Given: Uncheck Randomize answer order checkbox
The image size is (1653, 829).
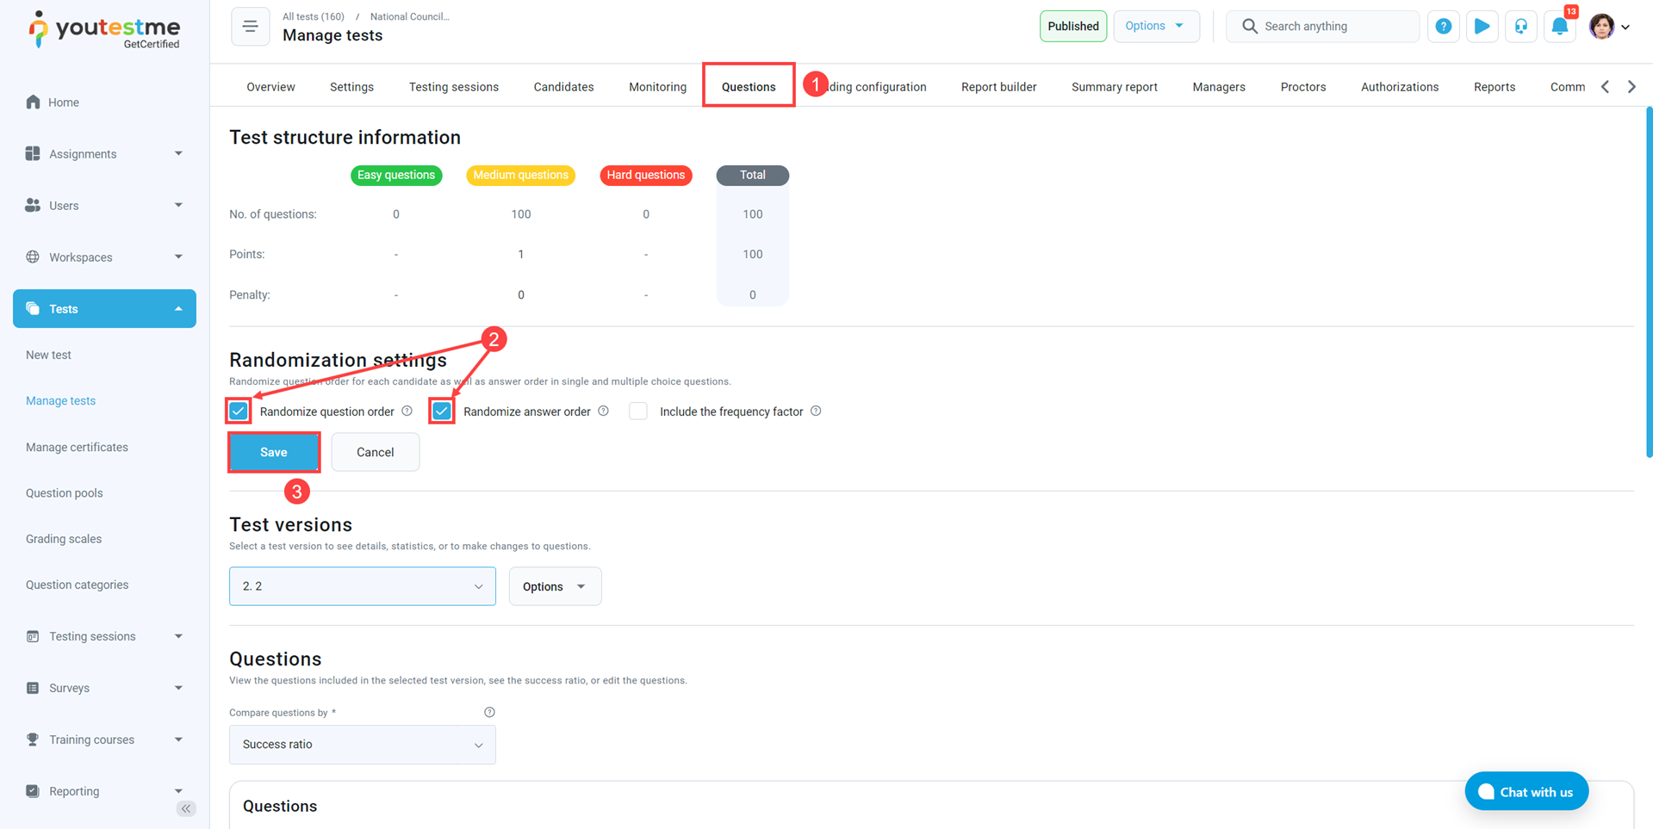Looking at the screenshot, I should (442, 411).
